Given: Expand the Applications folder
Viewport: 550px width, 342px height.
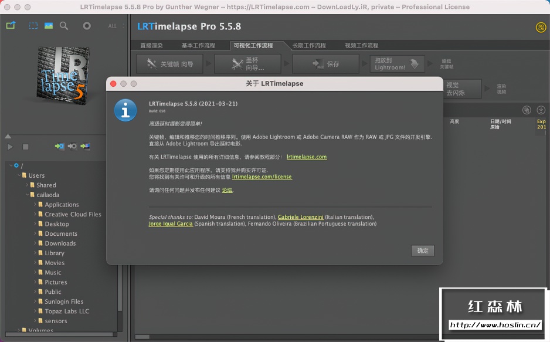Looking at the screenshot, I should [x=35, y=204].
